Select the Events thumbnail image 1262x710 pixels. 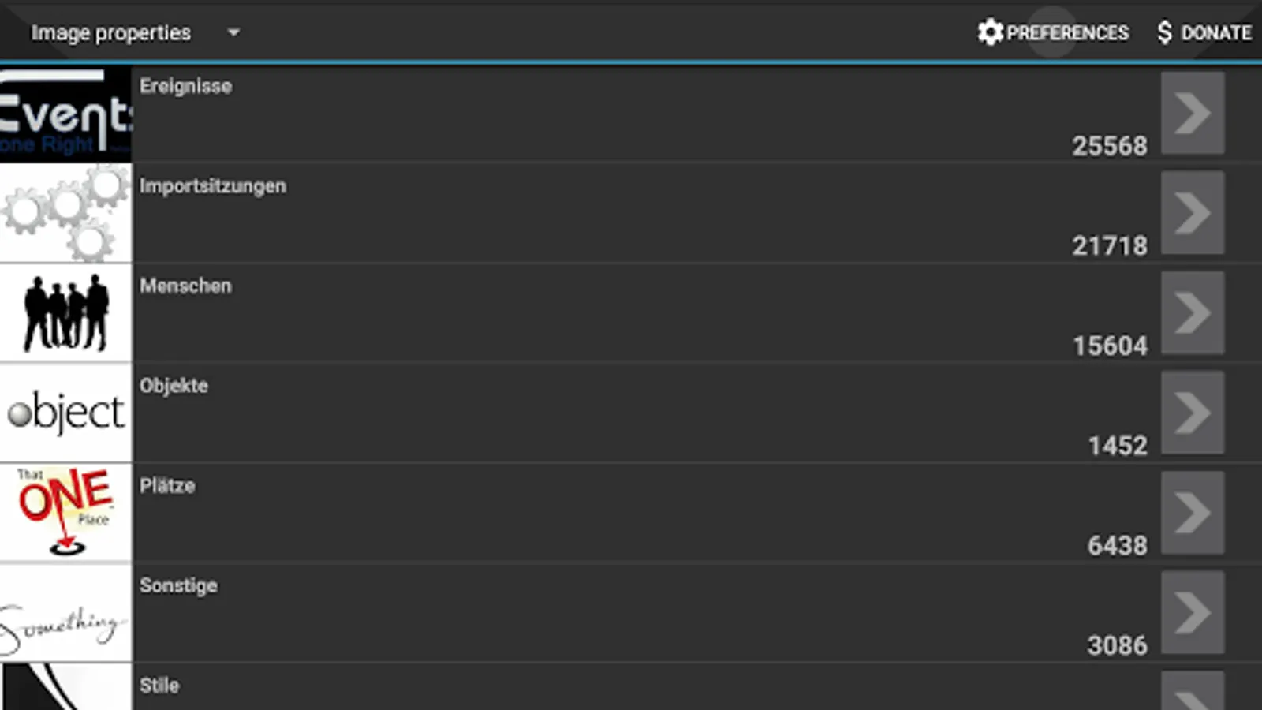pyautogui.click(x=65, y=115)
